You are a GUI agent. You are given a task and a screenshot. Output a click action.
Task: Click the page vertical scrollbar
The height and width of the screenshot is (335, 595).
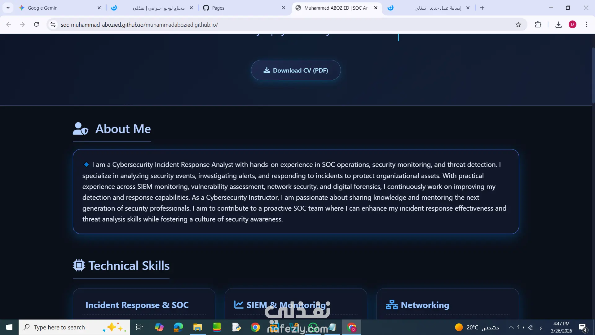click(x=593, y=76)
